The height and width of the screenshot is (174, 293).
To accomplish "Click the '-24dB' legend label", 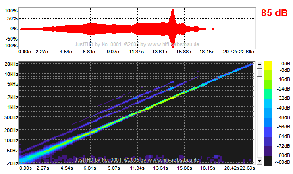I will [283, 89].
